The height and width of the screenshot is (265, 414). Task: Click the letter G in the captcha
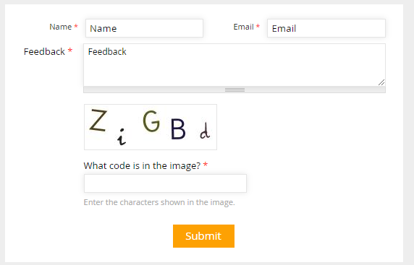tap(151, 121)
